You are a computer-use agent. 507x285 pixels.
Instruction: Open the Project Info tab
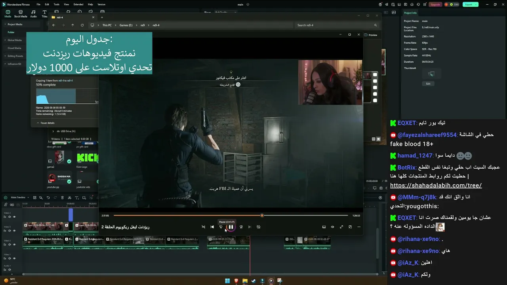(x=410, y=13)
